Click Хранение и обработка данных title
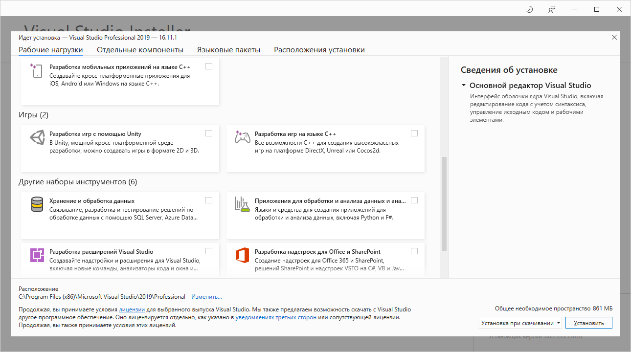The width and height of the screenshot is (631, 352). tap(92, 201)
